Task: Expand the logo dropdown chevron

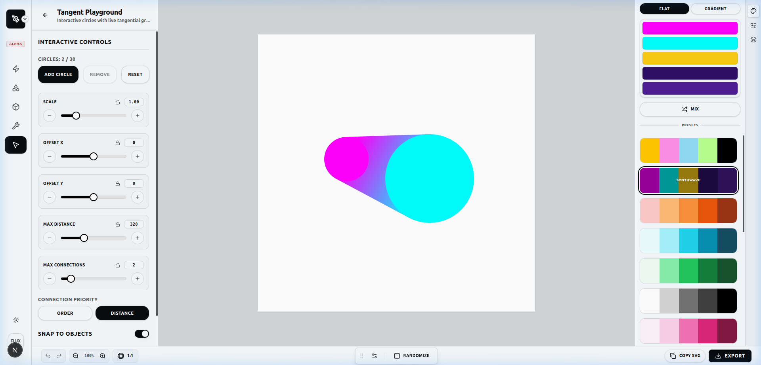Action: (x=25, y=19)
